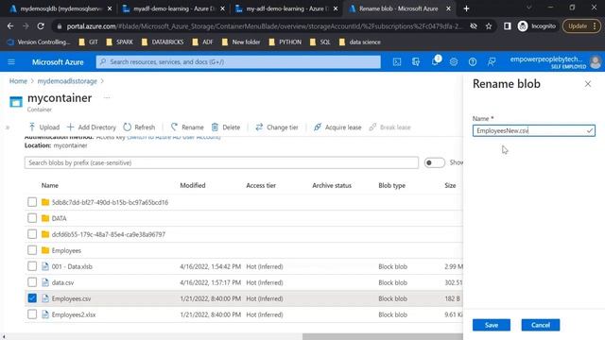Switch to the mydemosqldb browser tab
This screenshot has height=340, width=605.
click(x=61, y=8)
